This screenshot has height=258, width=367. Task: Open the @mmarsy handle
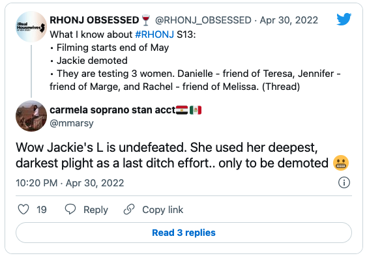coord(72,123)
